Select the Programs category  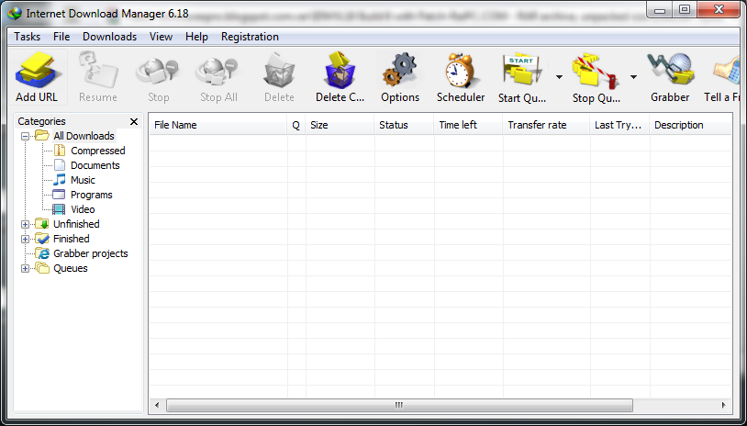coord(92,195)
